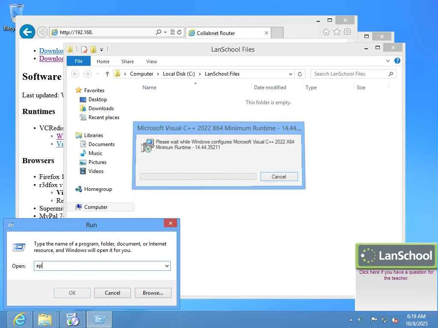The image size is (438, 328).
Task: Sort by Size column header
Action: coord(361,88)
